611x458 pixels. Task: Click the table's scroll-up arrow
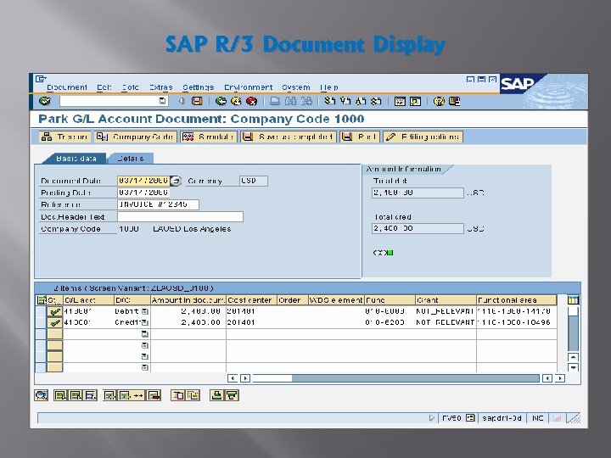573,357
